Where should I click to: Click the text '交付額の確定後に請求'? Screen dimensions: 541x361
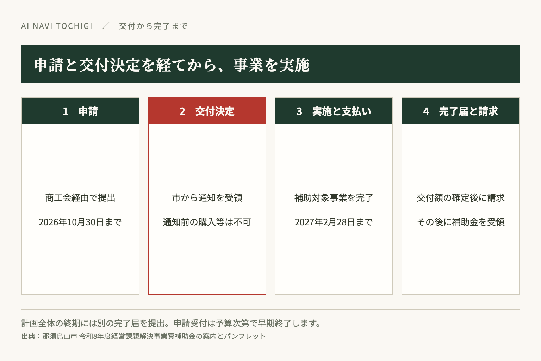click(461, 198)
